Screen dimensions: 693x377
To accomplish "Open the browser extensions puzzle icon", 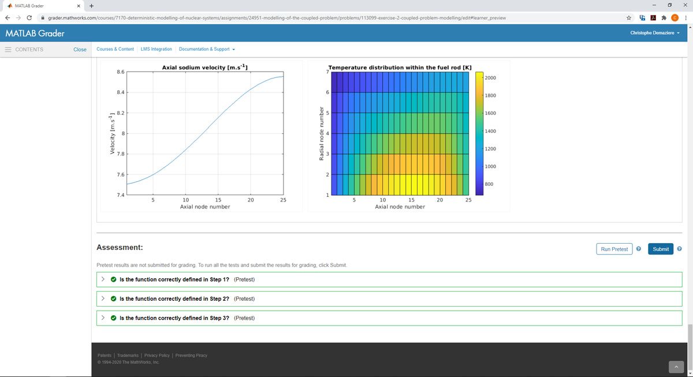I will 663,18.
